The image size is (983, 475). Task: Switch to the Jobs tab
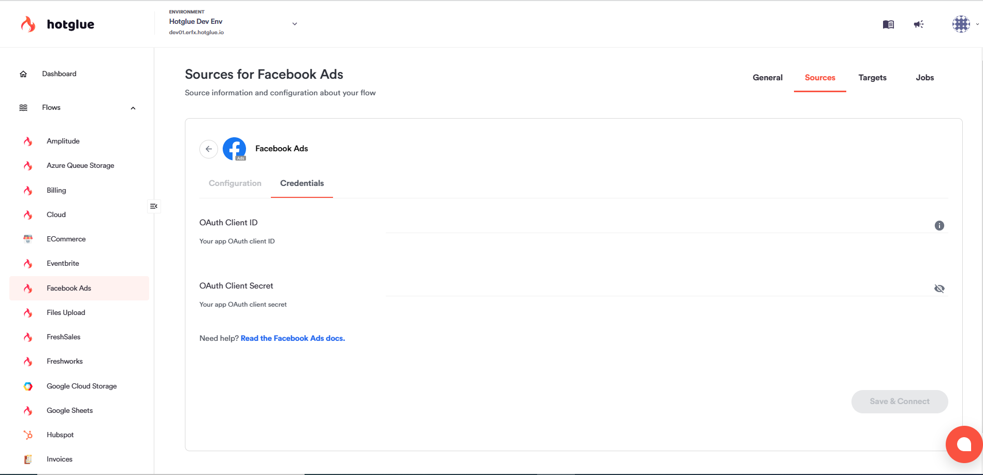coord(925,78)
